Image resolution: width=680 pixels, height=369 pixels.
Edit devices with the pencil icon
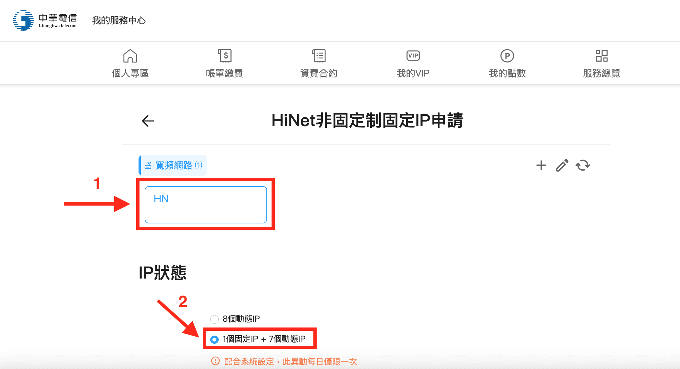pyautogui.click(x=562, y=165)
